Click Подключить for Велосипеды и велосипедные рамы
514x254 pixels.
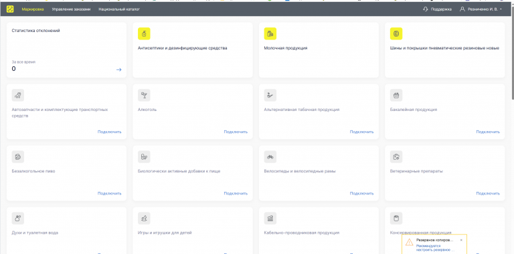(x=361, y=193)
